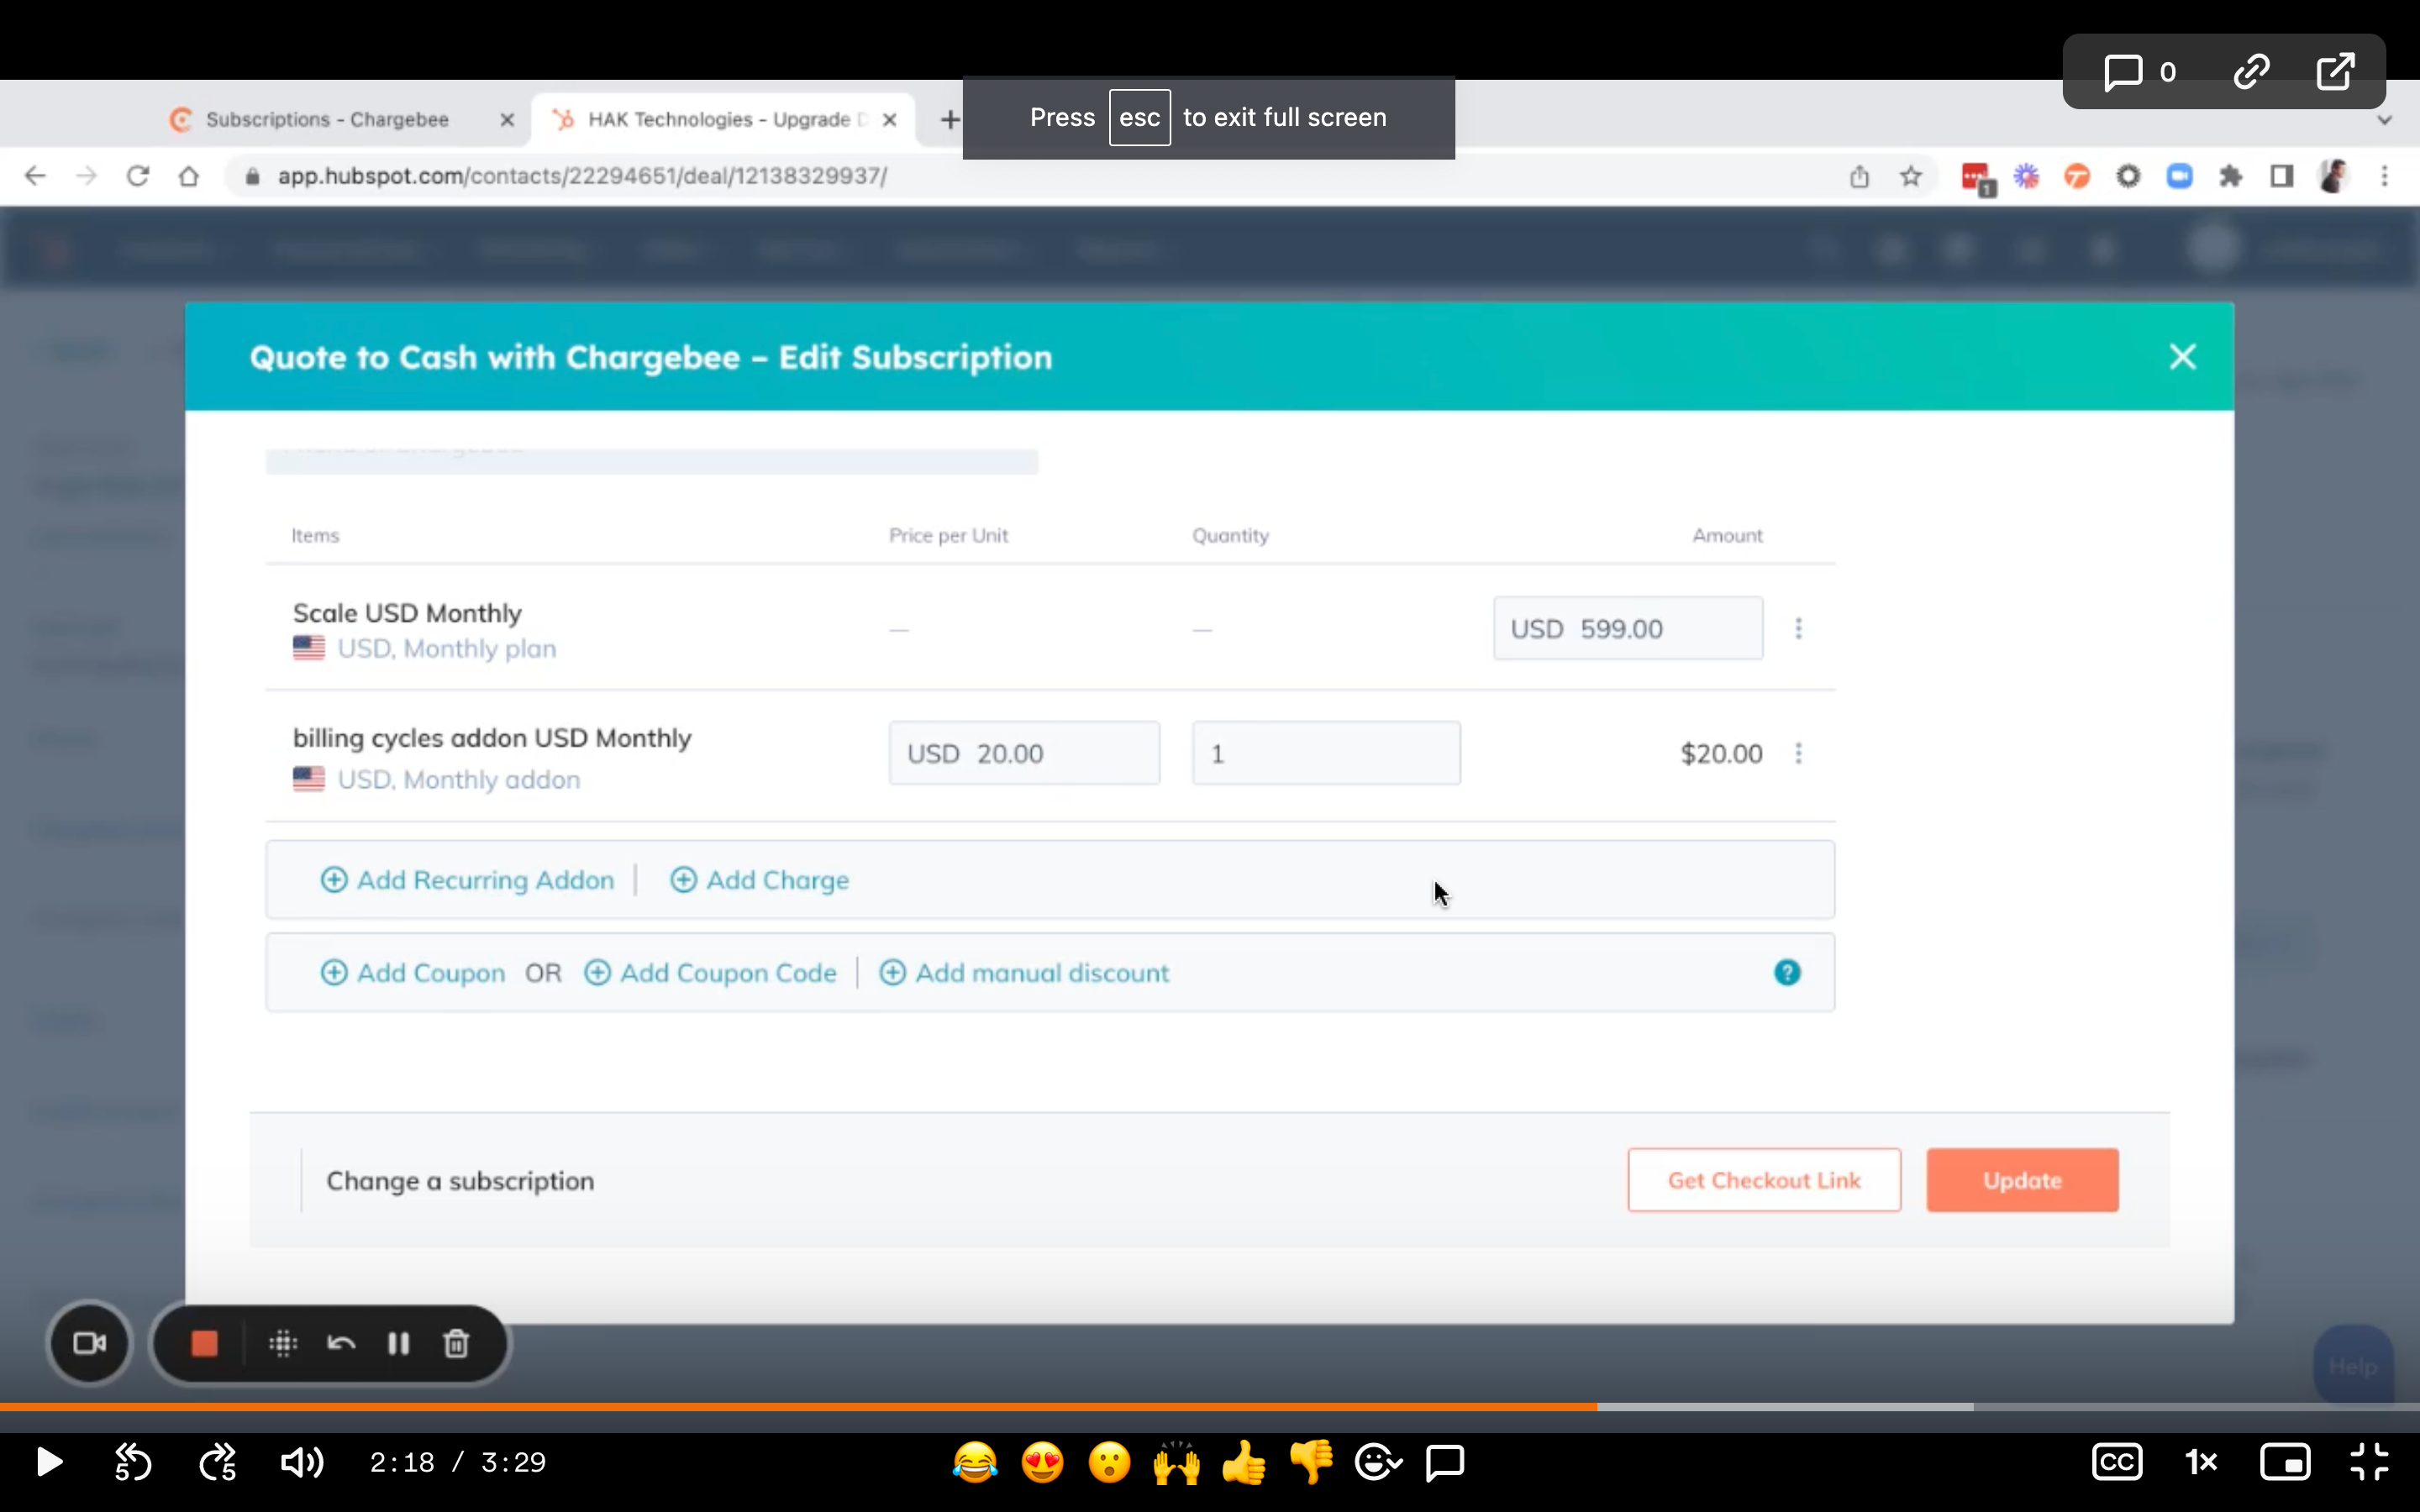2420x1512 pixels.
Task: Click the copy link icon top right
Action: [2250, 72]
